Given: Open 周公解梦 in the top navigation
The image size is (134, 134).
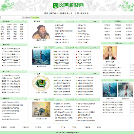Looking at the screenshot, I should [54, 13].
